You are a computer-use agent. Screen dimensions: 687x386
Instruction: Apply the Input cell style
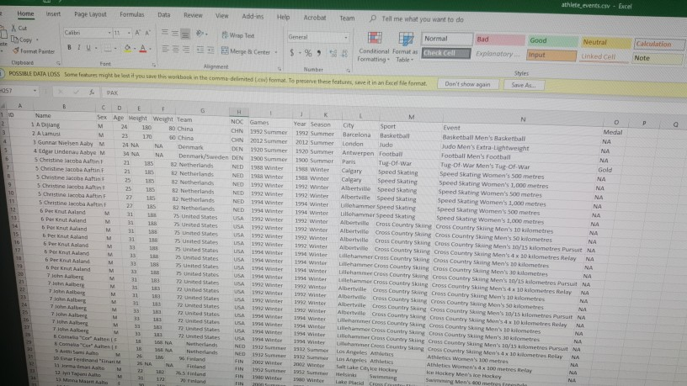[551, 56]
